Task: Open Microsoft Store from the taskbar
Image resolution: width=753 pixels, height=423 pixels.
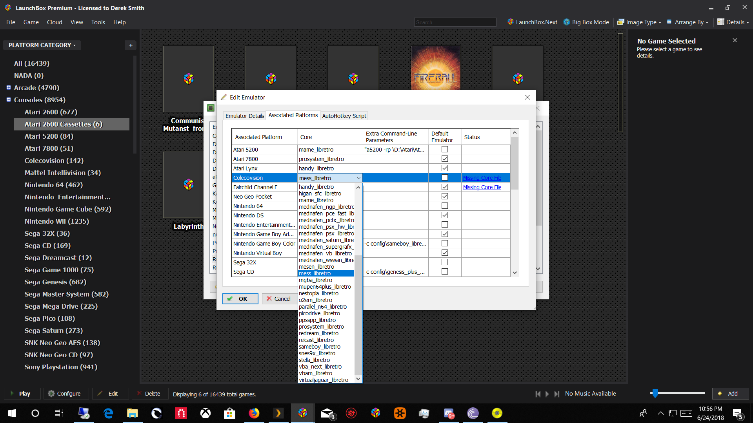Action: [x=229, y=413]
